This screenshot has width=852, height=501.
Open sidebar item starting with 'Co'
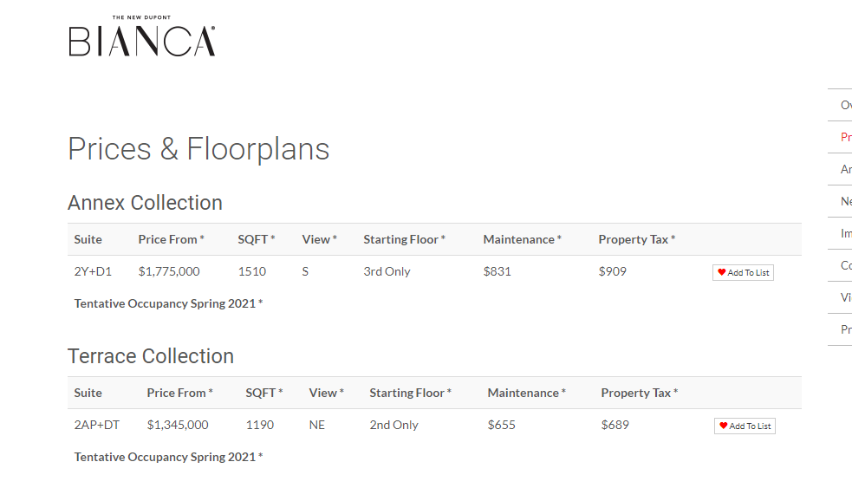(845, 265)
